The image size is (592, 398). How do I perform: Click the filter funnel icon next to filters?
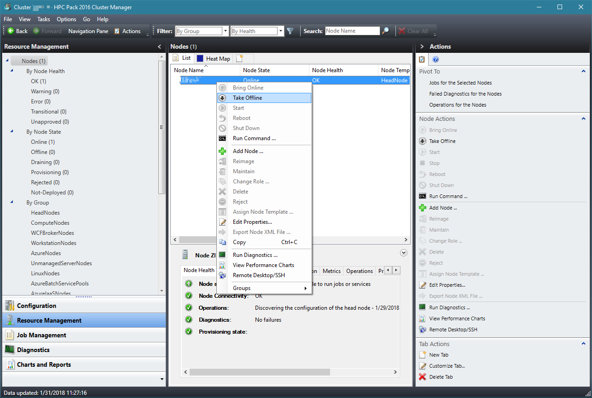(x=291, y=31)
